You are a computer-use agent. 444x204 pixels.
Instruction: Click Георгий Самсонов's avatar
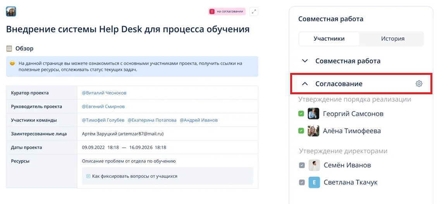point(313,114)
